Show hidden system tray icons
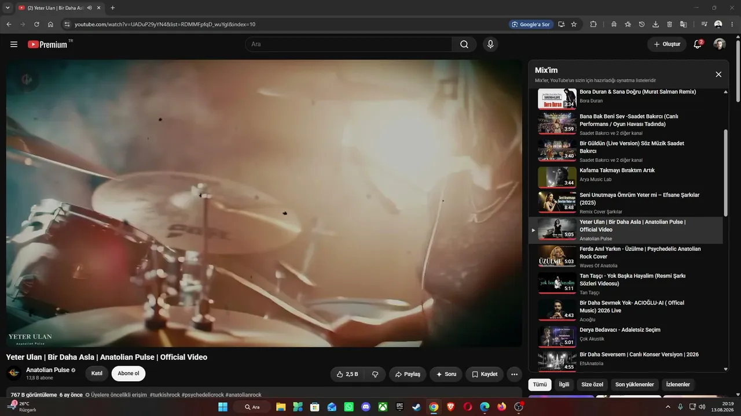The height and width of the screenshot is (416, 741). coord(667,407)
